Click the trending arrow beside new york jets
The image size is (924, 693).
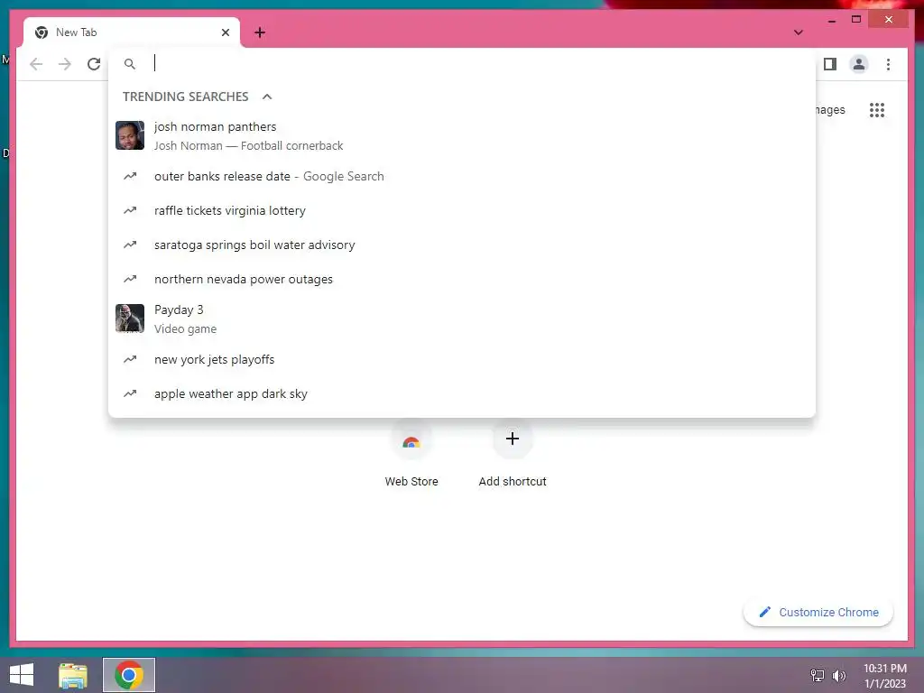pos(130,359)
